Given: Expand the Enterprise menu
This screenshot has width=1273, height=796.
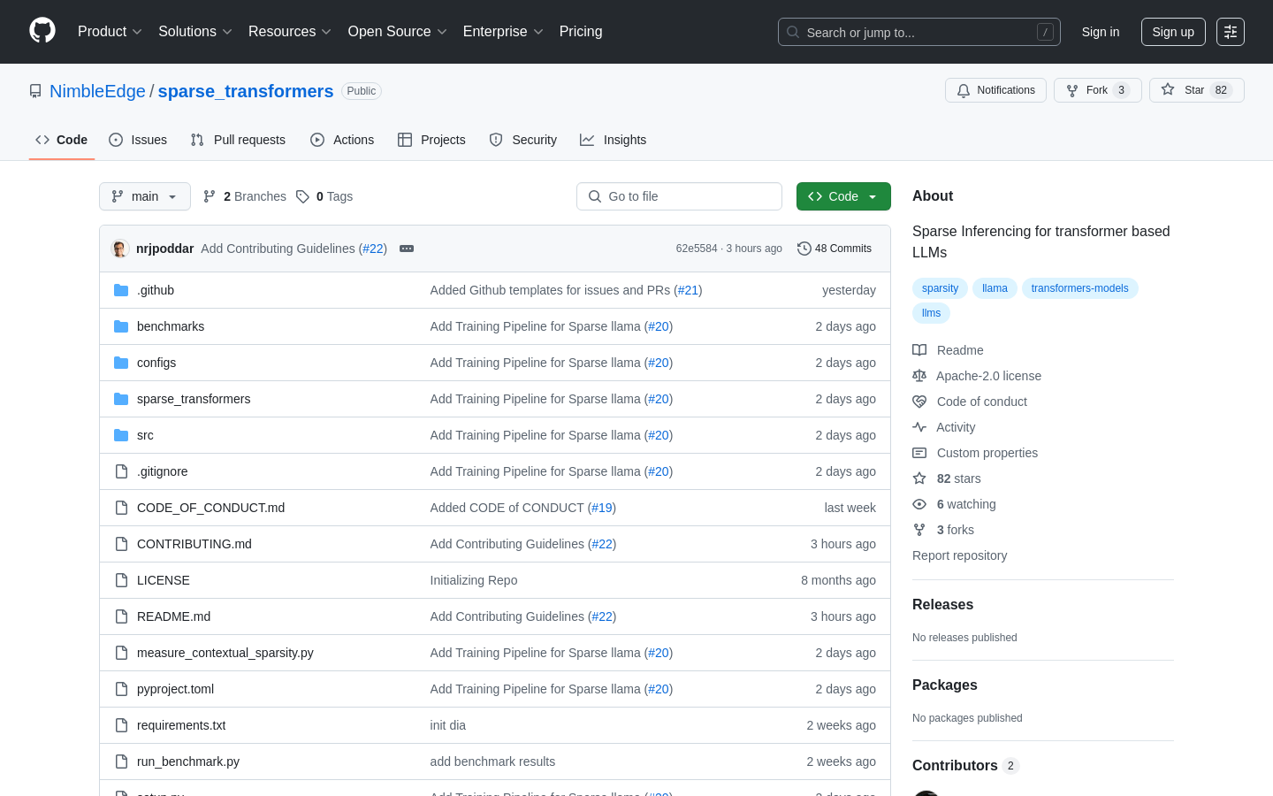Looking at the screenshot, I should coord(503,32).
